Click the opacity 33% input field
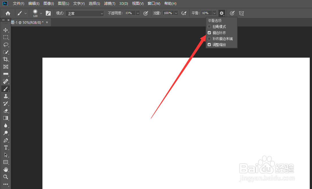312x189 pixels. tap(130, 13)
